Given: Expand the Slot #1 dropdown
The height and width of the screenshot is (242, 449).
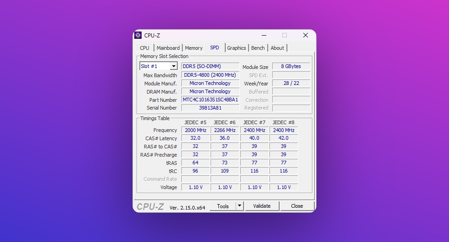Looking at the screenshot, I should (174, 66).
